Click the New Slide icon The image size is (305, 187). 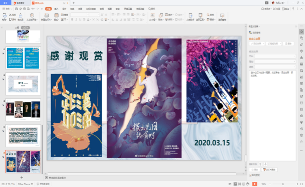pyautogui.click(x=46, y=15)
